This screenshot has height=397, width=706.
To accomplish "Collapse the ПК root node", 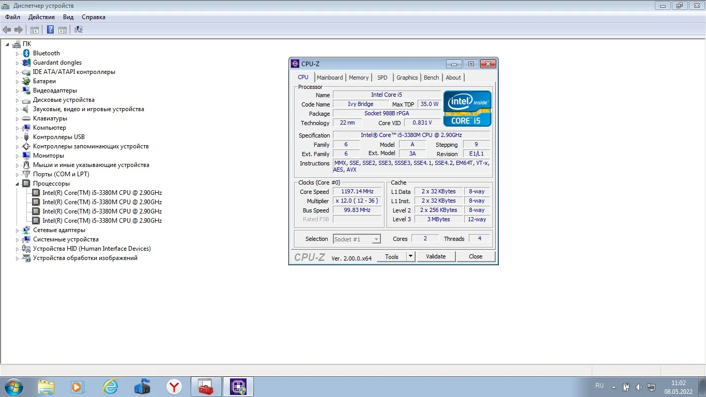I will point(8,44).
